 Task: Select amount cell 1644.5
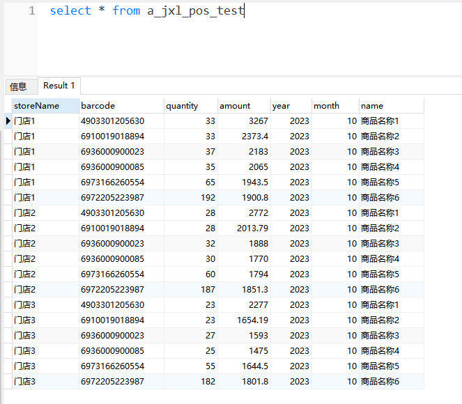244,366
